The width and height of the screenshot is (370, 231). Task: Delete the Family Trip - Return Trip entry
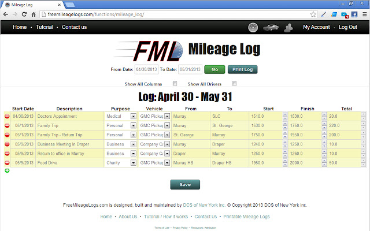7,135
